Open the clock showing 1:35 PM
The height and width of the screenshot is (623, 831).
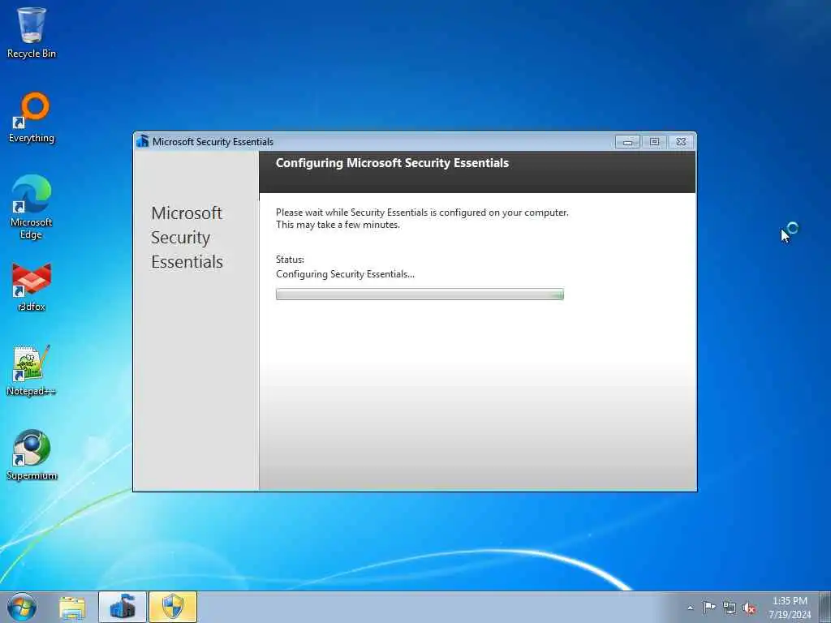(x=790, y=608)
